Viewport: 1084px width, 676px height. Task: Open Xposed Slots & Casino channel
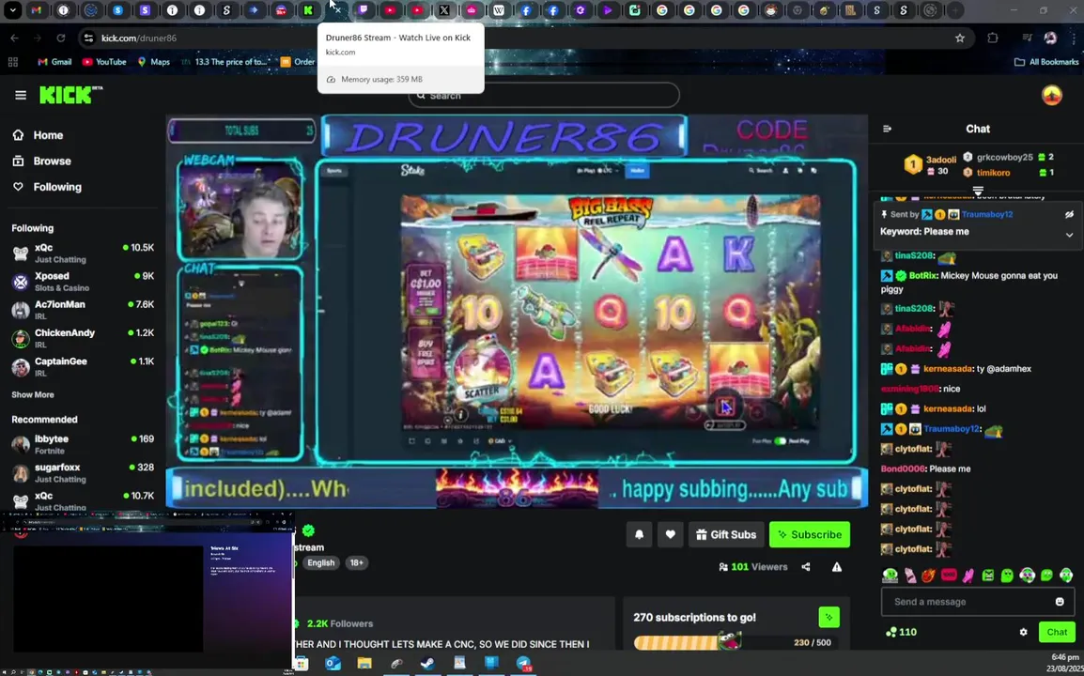(83, 282)
